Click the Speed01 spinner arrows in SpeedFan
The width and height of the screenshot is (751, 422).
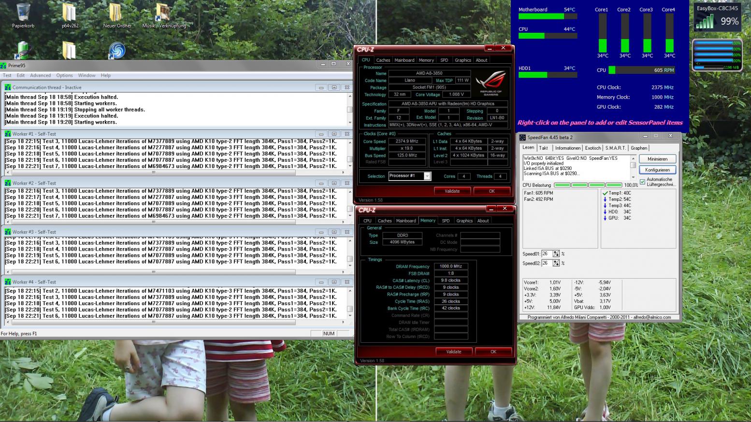[x=556, y=254]
